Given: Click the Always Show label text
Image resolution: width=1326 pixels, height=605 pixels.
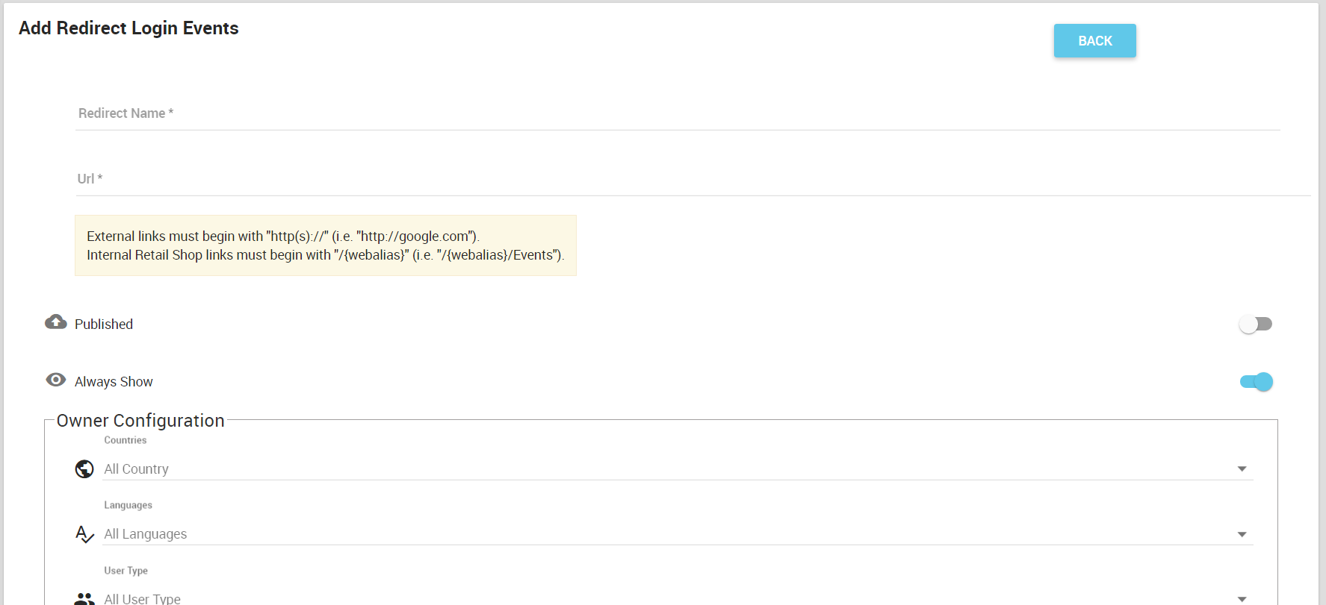Looking at the screenshot, I should point(114,382).
